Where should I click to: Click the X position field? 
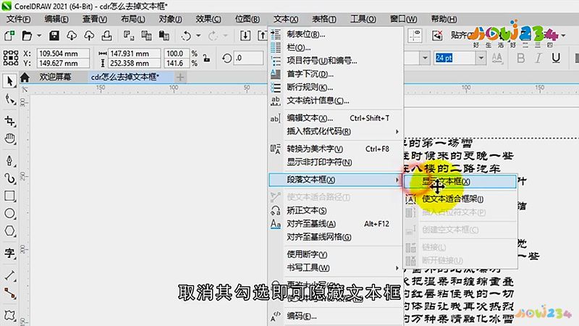point(63,53)
